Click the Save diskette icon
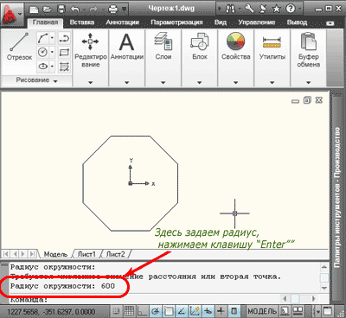The height and width of the screenshot is (318, 346). [61, 10]
